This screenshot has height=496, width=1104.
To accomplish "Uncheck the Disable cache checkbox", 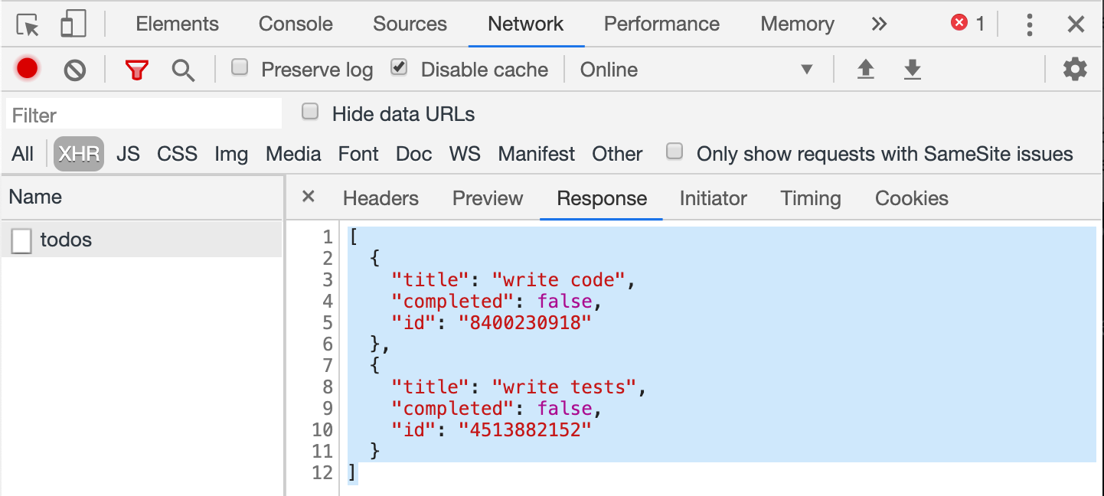I will click(x=399, y=67).
